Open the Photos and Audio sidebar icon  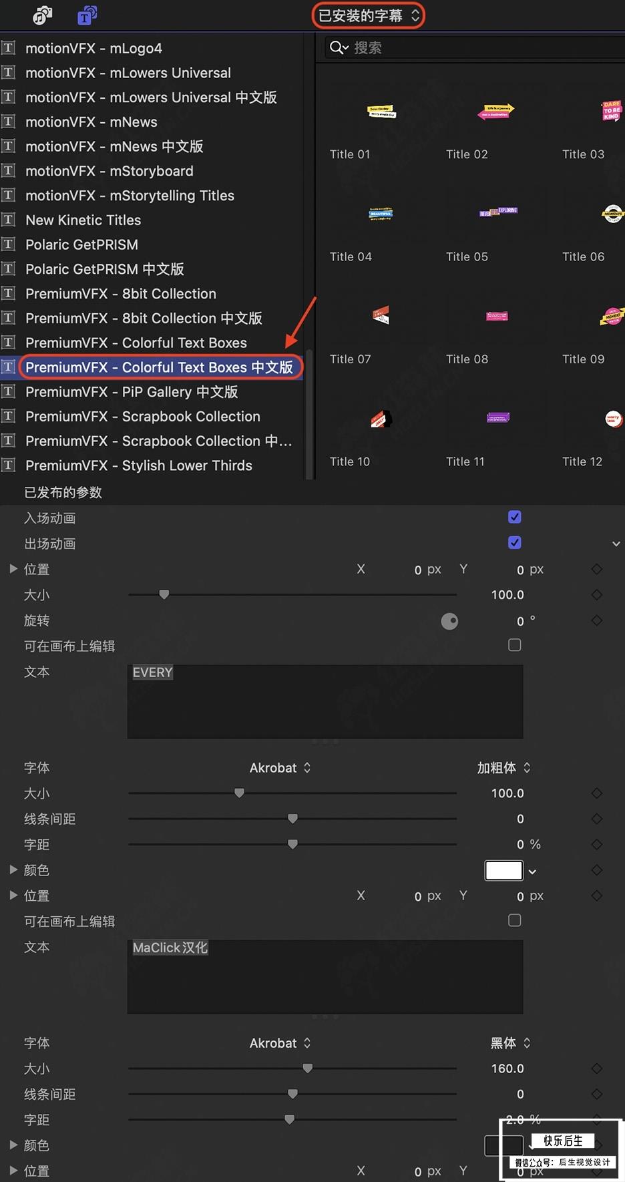43,15
